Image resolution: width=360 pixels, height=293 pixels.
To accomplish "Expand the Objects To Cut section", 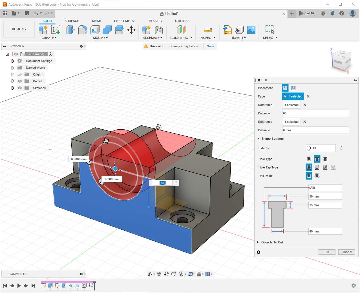I will click(x=258, y=242).
